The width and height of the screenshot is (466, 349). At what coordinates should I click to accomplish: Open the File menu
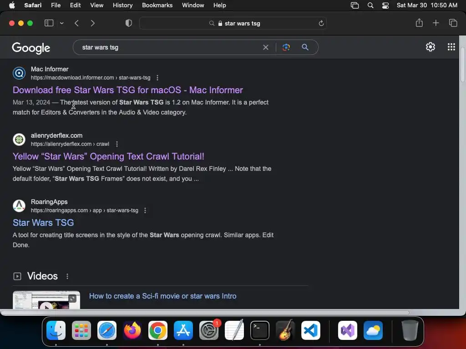56,5
